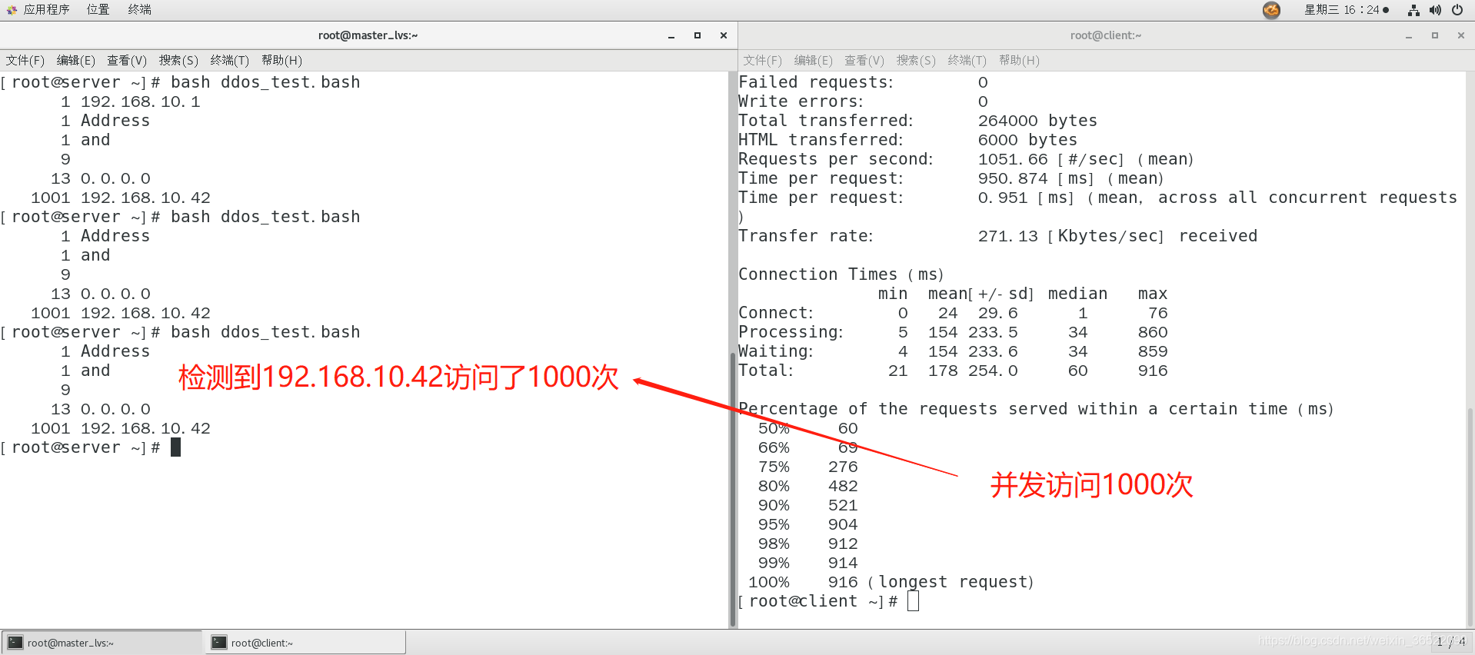1475x655 pixels.
Task: Open 文件(F) menu in master_lvs window
Action: (25, 60)
